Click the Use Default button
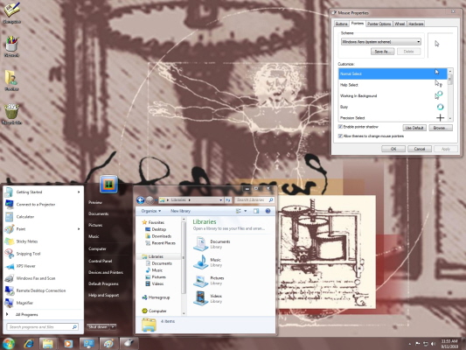This screenshot has width=466, height=350. point(414,128)
